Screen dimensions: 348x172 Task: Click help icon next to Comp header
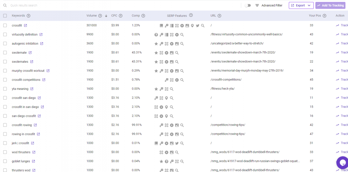coord(143,16)
